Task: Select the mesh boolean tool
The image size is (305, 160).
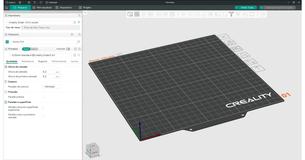Action: click(x=211, y=14)
